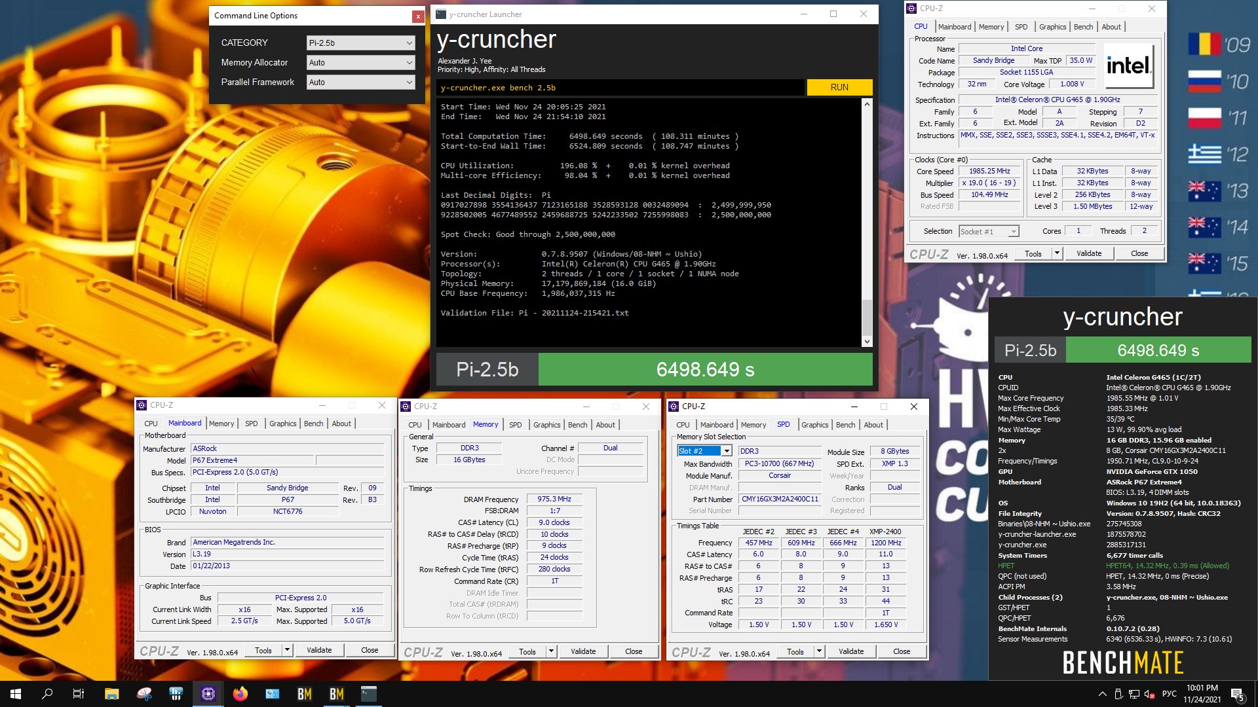Click the y-cruncher Launcher title bar icon
The height and width of the screenshot is (707, 1258).
[x=441, y=14]
